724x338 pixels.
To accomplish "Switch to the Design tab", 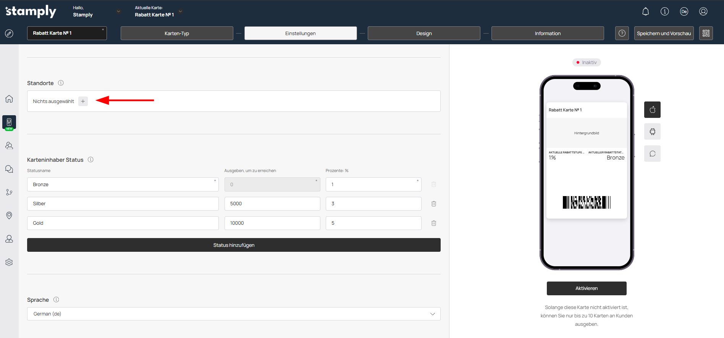I will 424,33.
